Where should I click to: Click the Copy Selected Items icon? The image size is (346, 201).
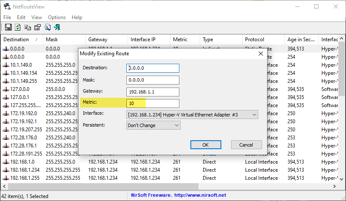tap(28, 28)
